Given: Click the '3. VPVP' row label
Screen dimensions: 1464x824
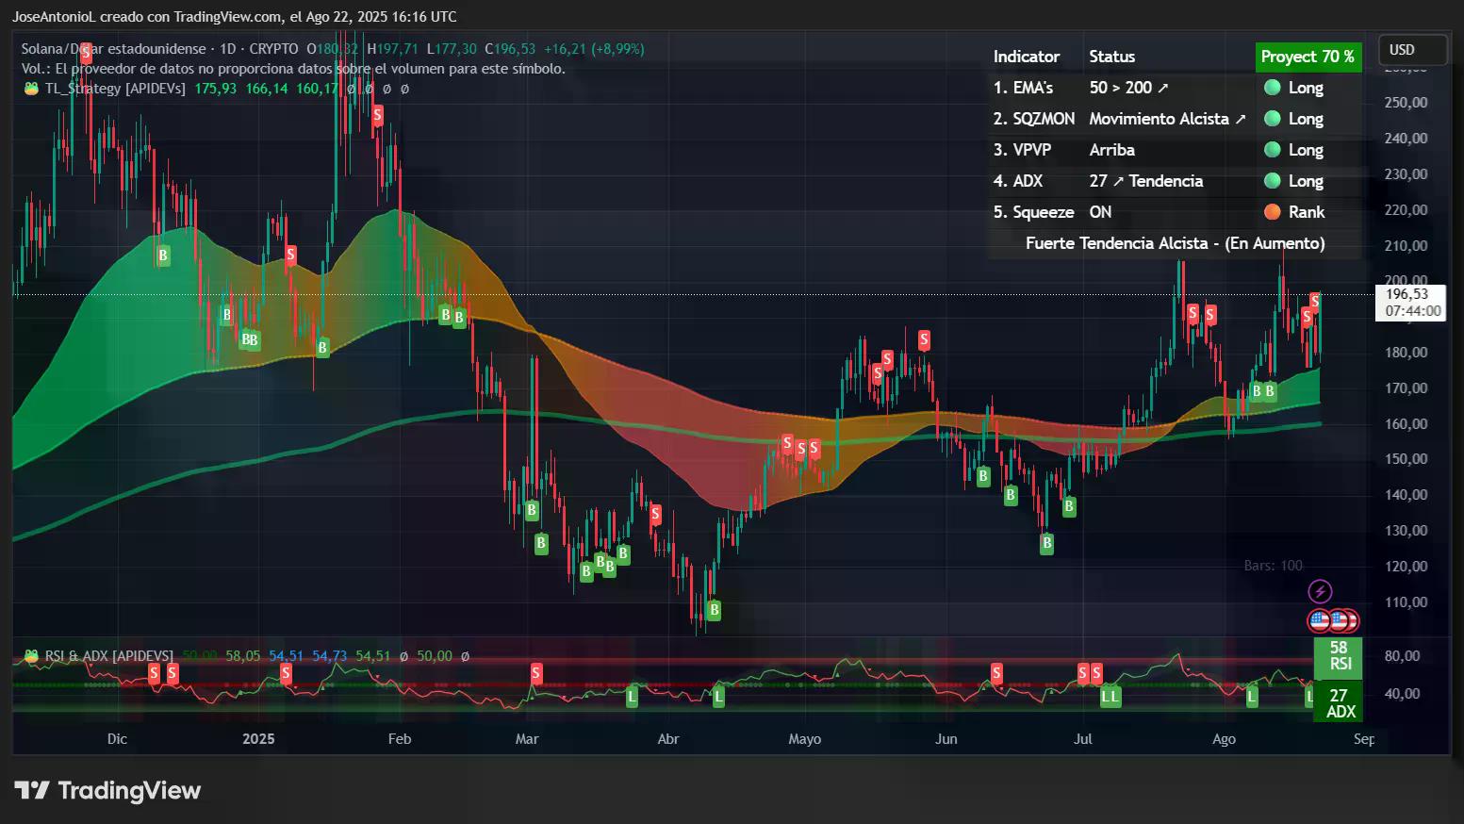Looking at the screenshot, I should (x=1022, y=150).
